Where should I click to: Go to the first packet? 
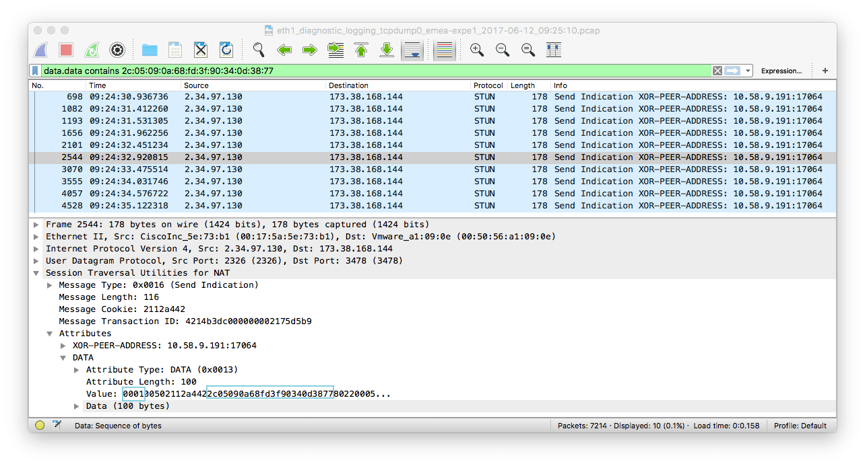(361, 50)
